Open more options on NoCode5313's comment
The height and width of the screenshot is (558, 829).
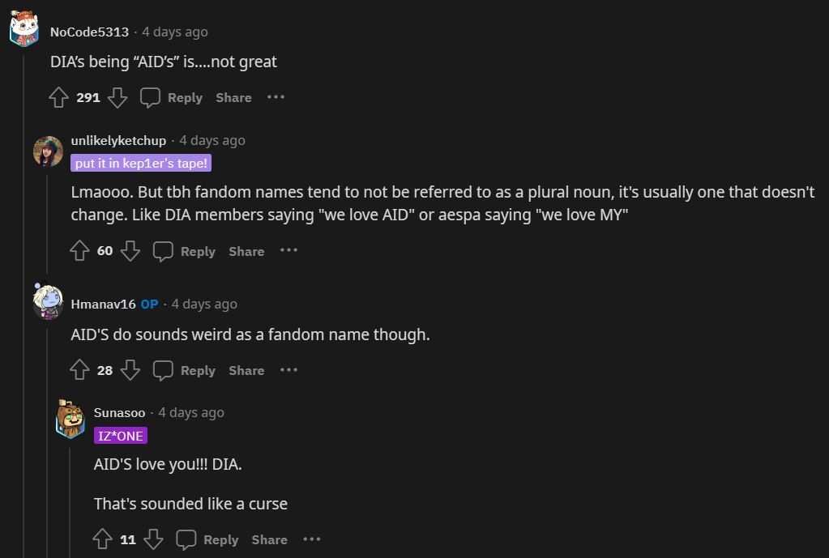tap(276, 97)
